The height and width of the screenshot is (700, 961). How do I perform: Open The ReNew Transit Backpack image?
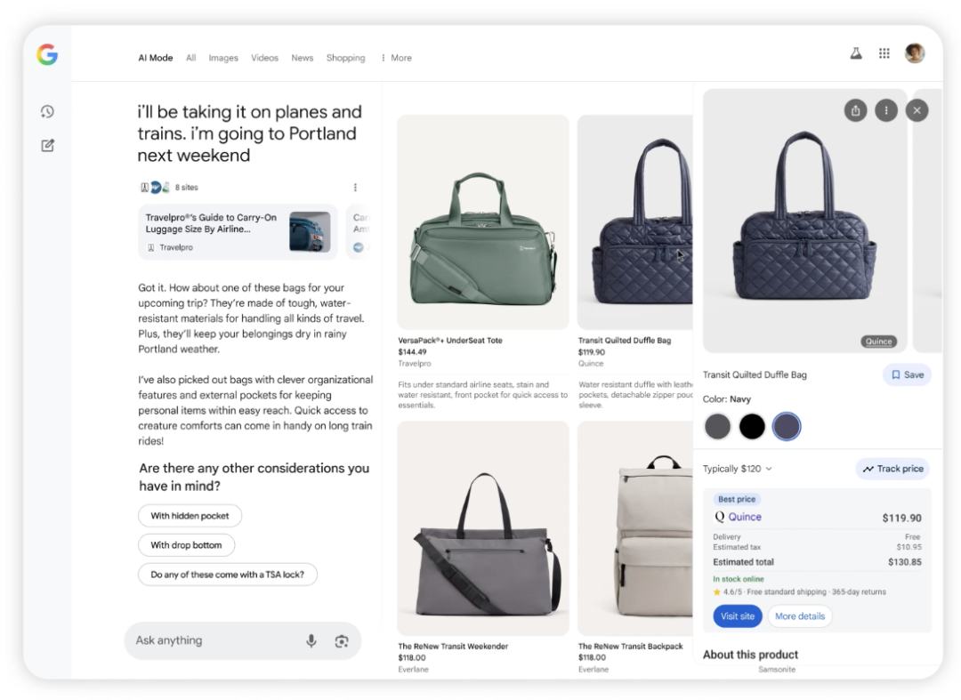635,528
